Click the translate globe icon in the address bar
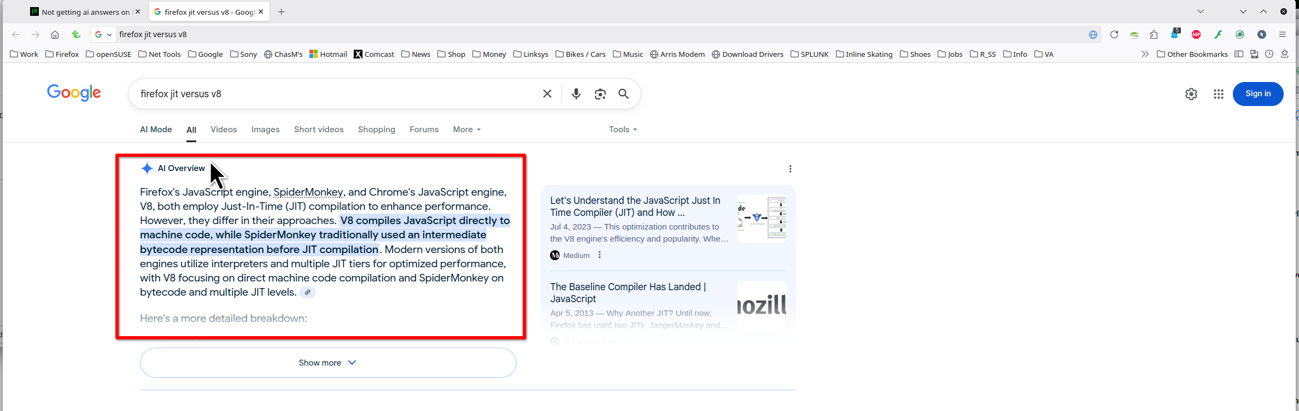This screenshot has height=411, width=1299. pos(1093,34)
